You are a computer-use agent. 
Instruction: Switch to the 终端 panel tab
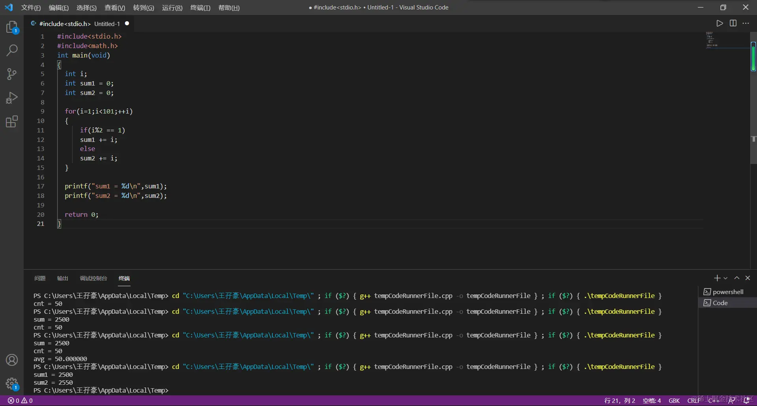coord(124,278)
